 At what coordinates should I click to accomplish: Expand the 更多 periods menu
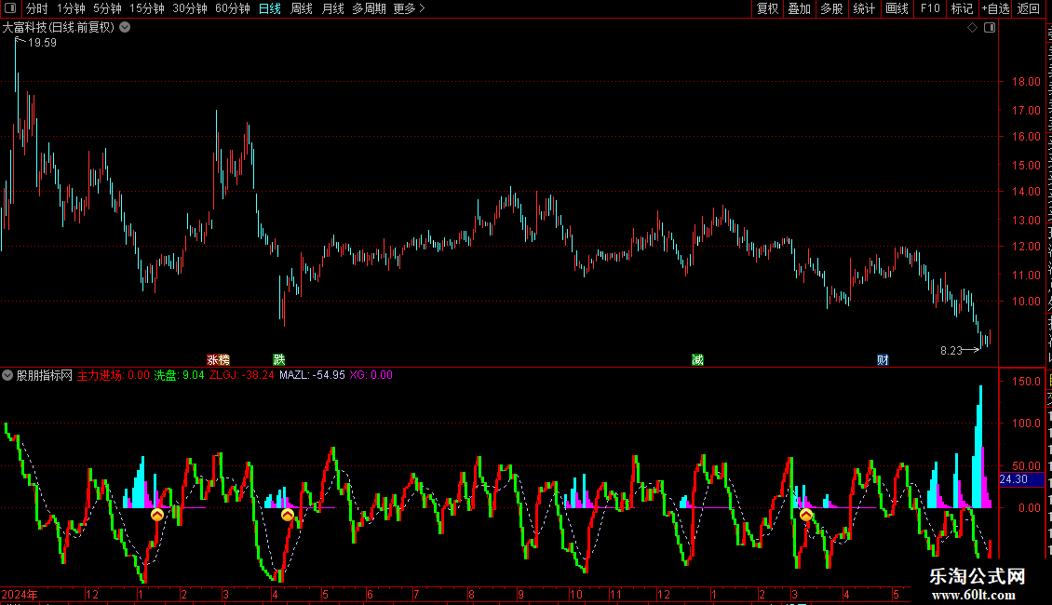[x=410, y=8]
